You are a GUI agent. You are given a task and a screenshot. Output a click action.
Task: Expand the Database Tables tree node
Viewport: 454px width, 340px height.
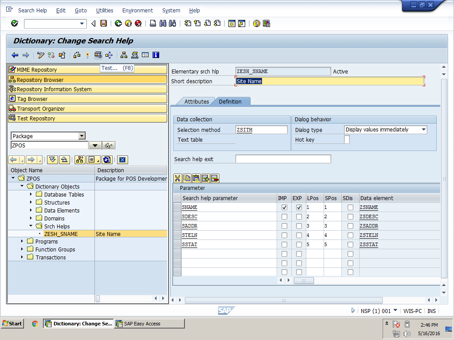pyautogui.click(x=31, y=194)
